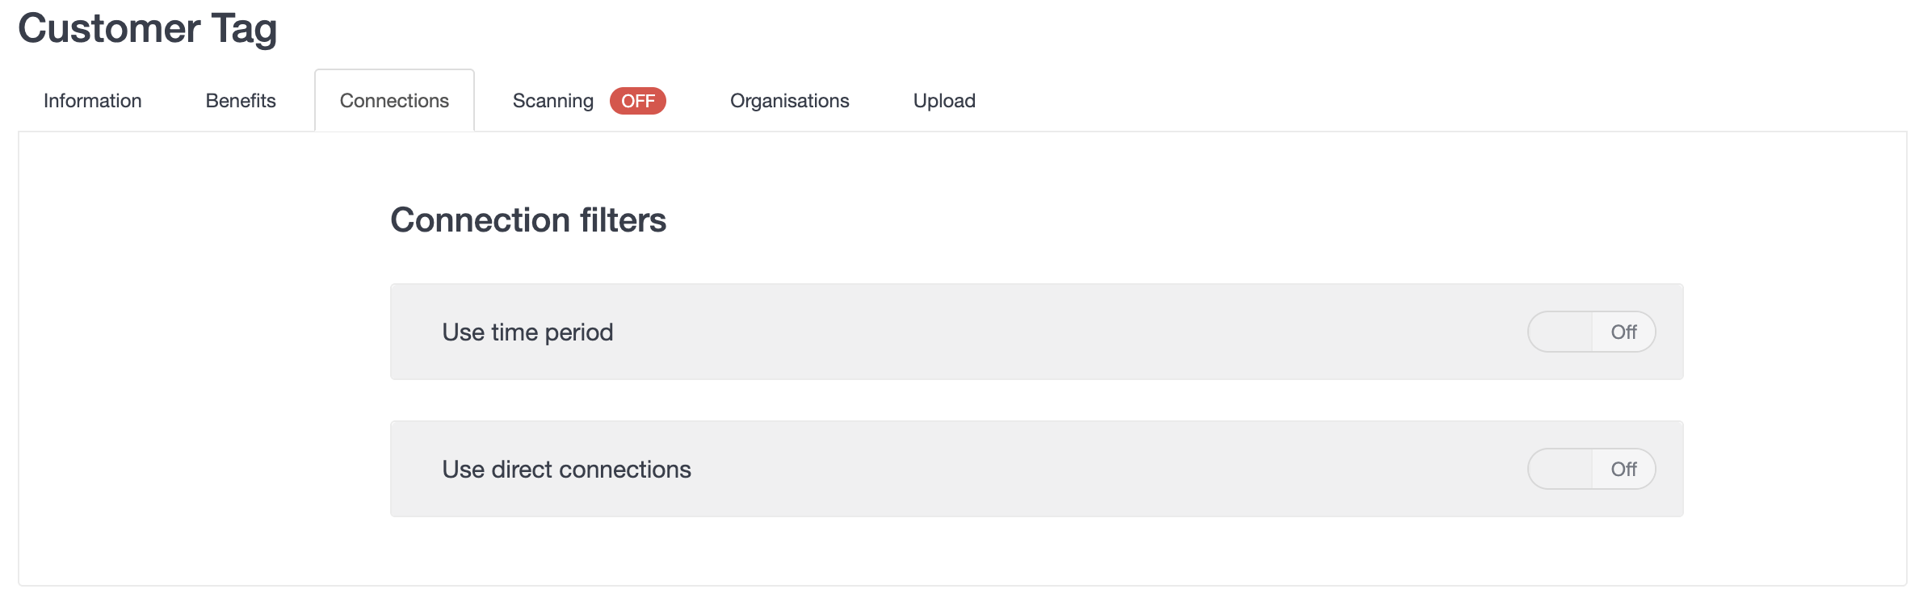
Task: Click the Customer Tag page heading
Action: [148, 29]
